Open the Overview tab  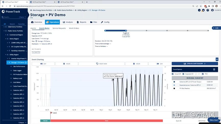(x=37, y=22)
